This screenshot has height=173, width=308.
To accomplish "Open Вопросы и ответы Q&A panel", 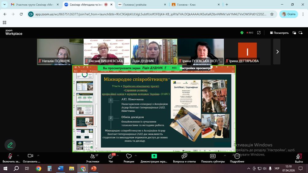I will point(184,158).
